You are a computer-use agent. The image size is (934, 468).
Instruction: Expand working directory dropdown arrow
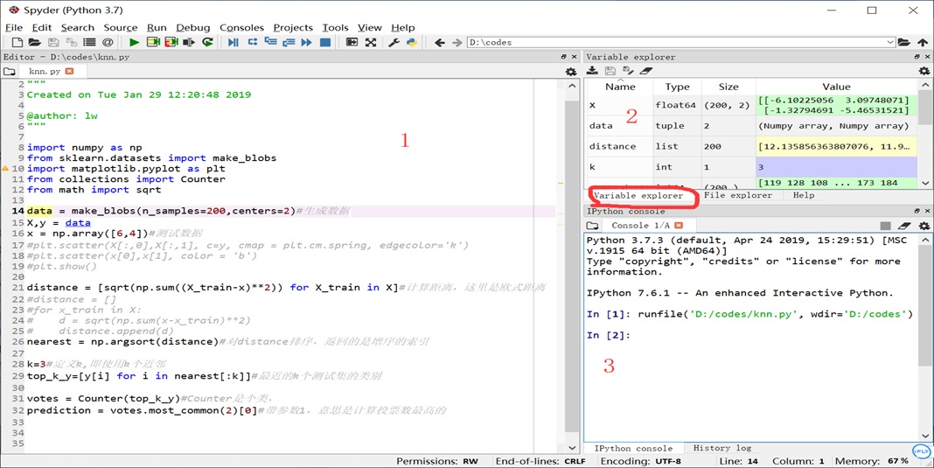tap(890, 42)
